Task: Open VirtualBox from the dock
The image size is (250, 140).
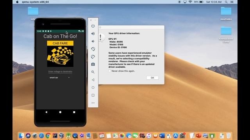Action: [62, 136]
